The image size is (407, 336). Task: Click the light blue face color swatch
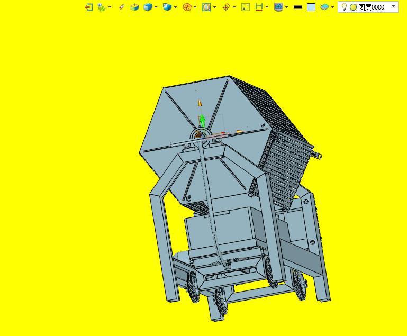click(x=311, y=7)
